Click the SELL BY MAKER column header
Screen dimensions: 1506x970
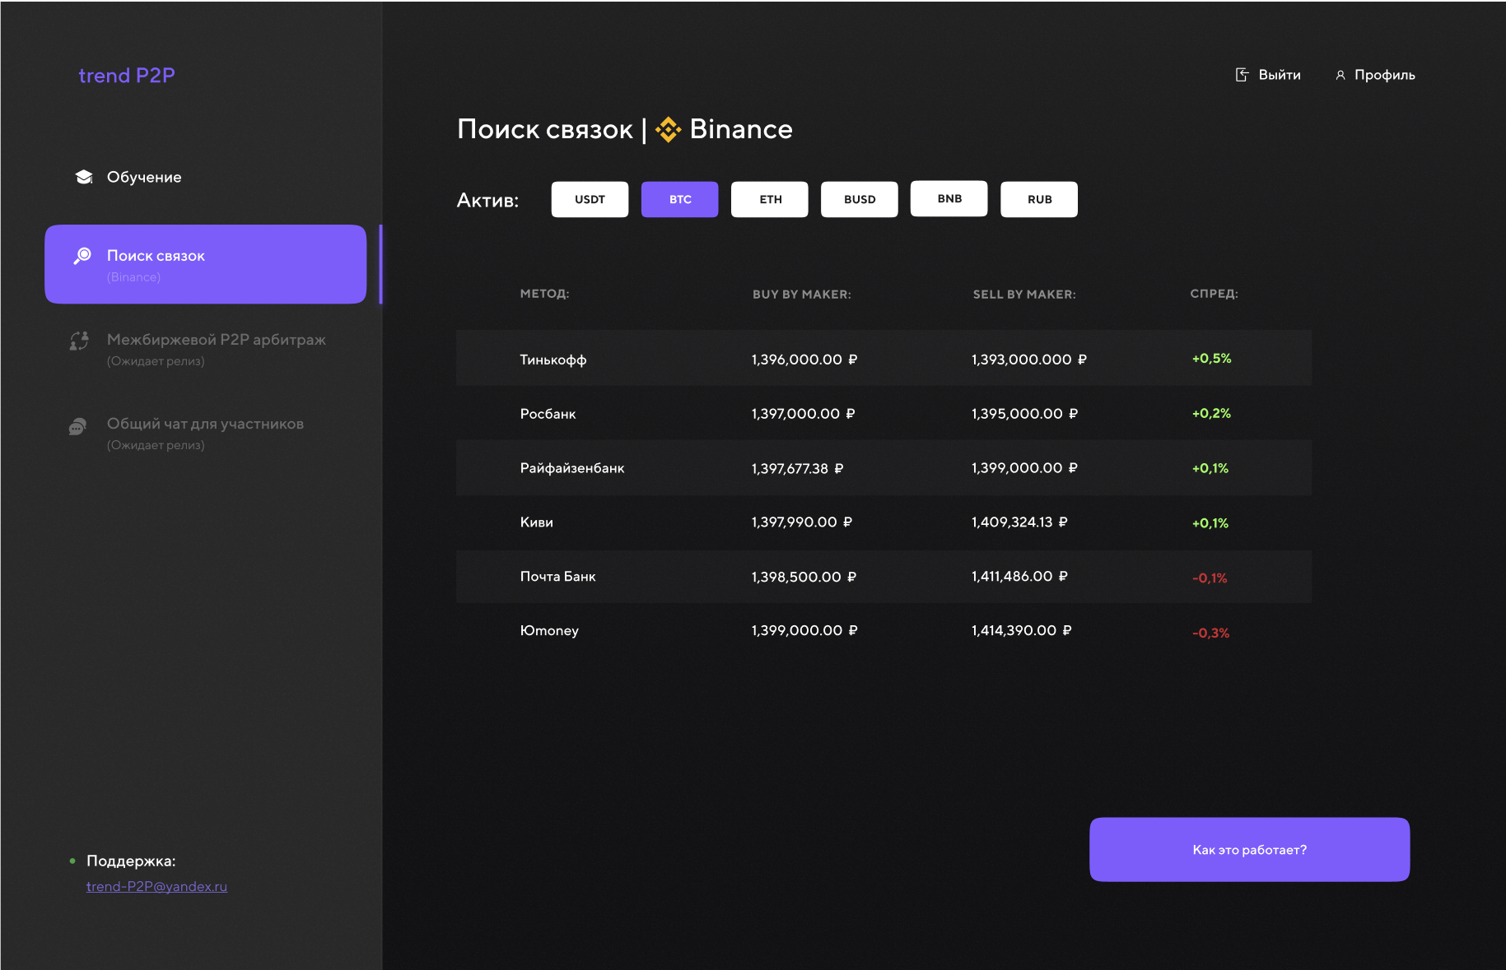pos(1023,295)
